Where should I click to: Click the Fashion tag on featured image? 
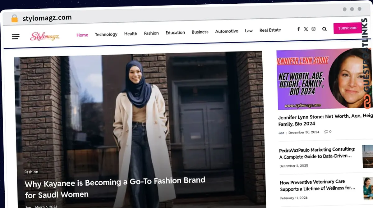point(31,172)
